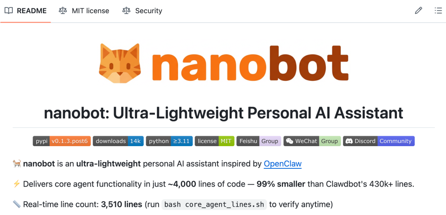The height and width of the screenshot is (215, 446).
Task: Click the scale icon beside Security
Action: [126, 11]
